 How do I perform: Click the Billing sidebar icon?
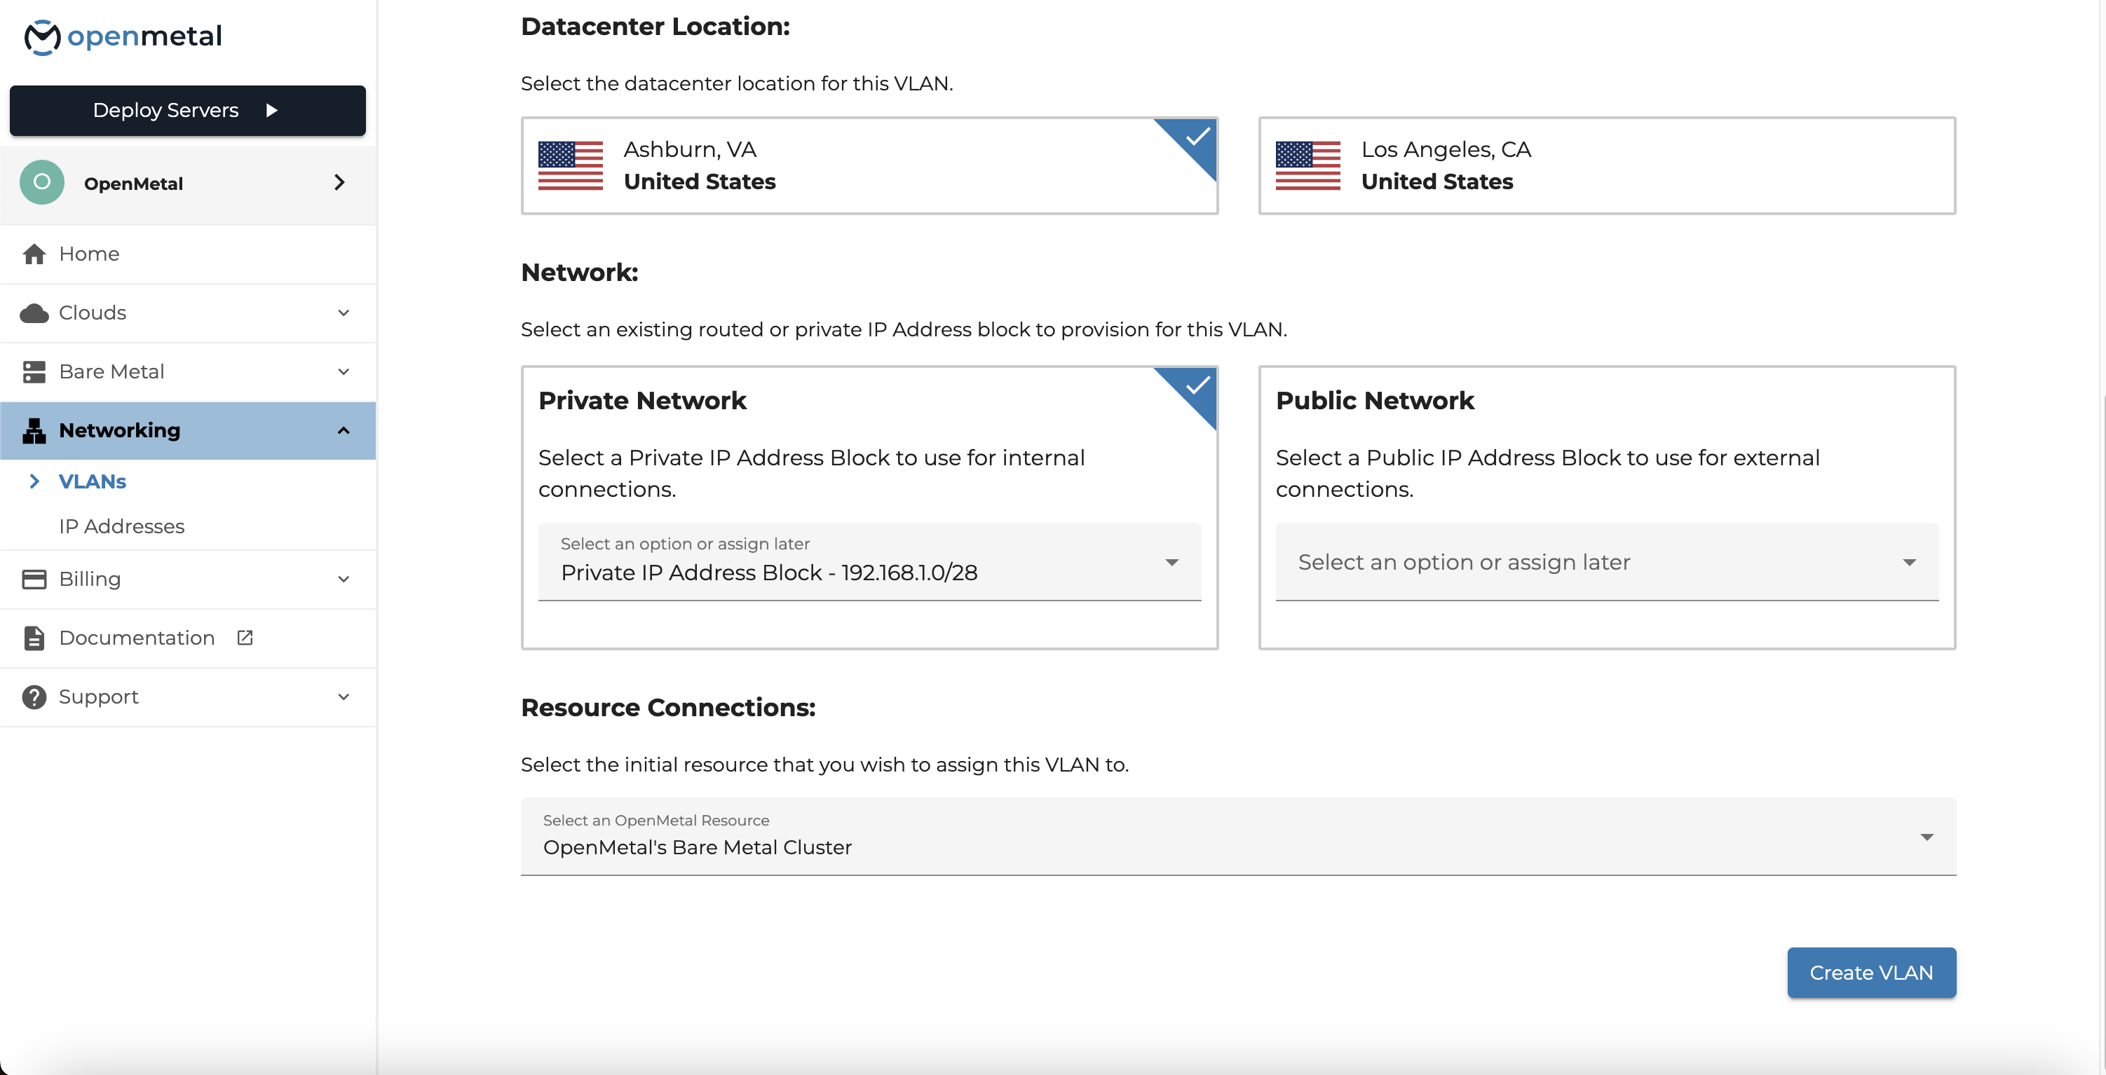click(36, 577)
